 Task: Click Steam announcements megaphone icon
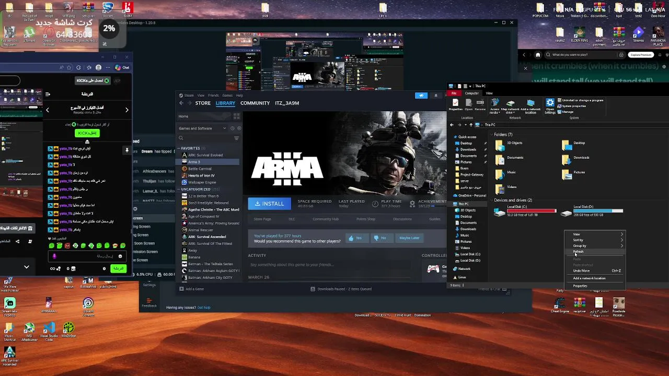pos(421,96)
